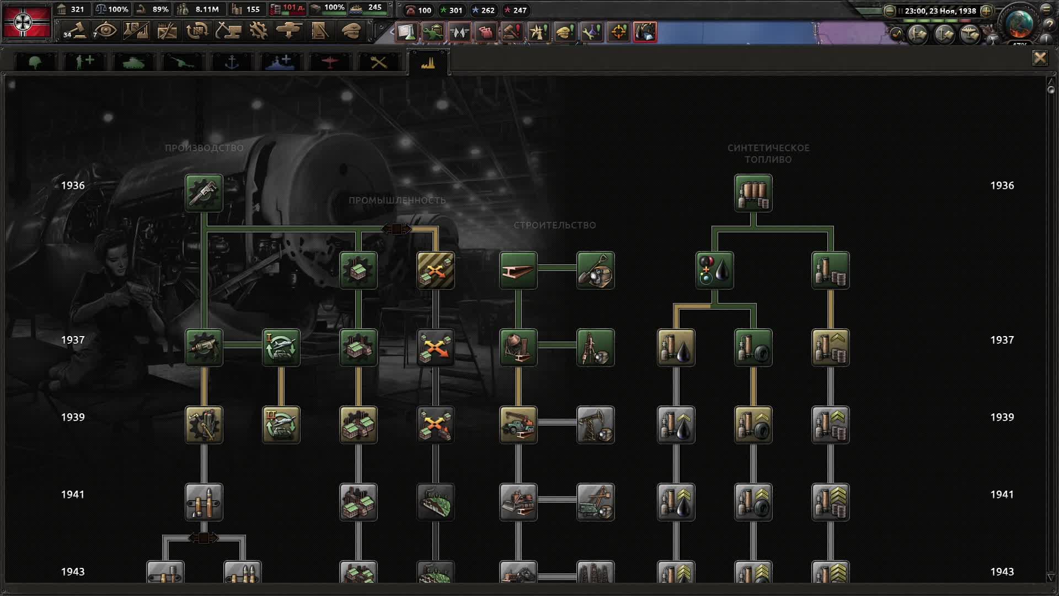Pause the game by clicking the date display

940,10
